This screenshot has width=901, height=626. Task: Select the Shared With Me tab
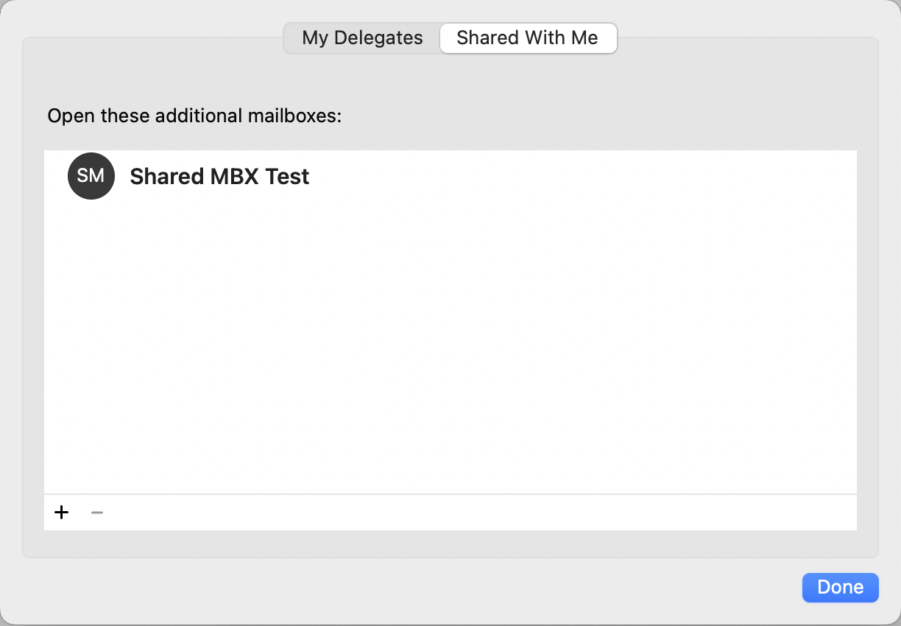(x=527, y=38)
